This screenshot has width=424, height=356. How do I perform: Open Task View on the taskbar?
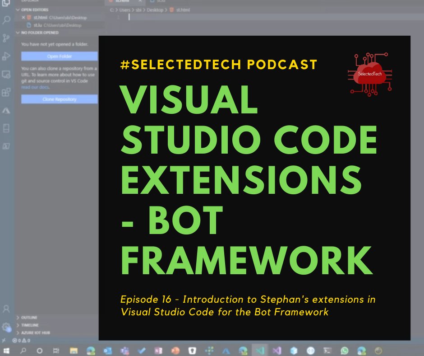pyautogui.click(x=56, y=351)
